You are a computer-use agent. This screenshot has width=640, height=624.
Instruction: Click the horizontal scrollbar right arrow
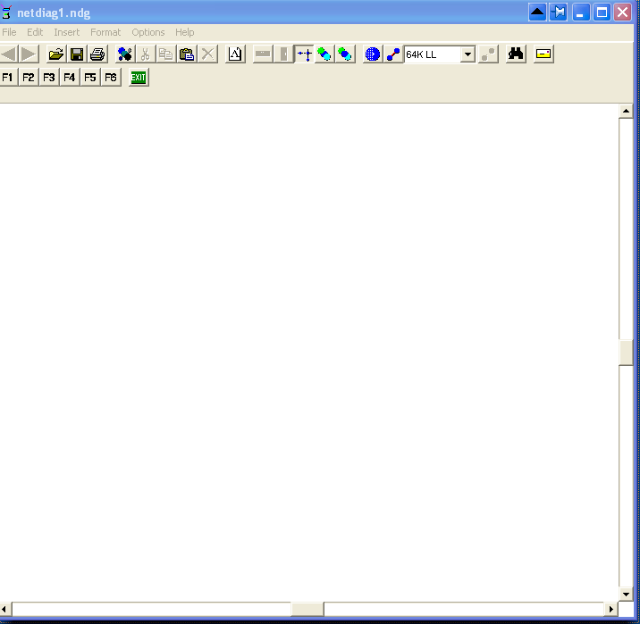click(x=611, y=609)
